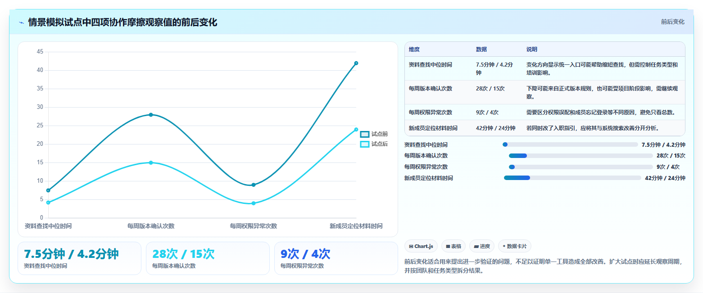This screenshot has width=703, height=293.
Task: Click the lightning icon beside the title
Action: [21, 23]
